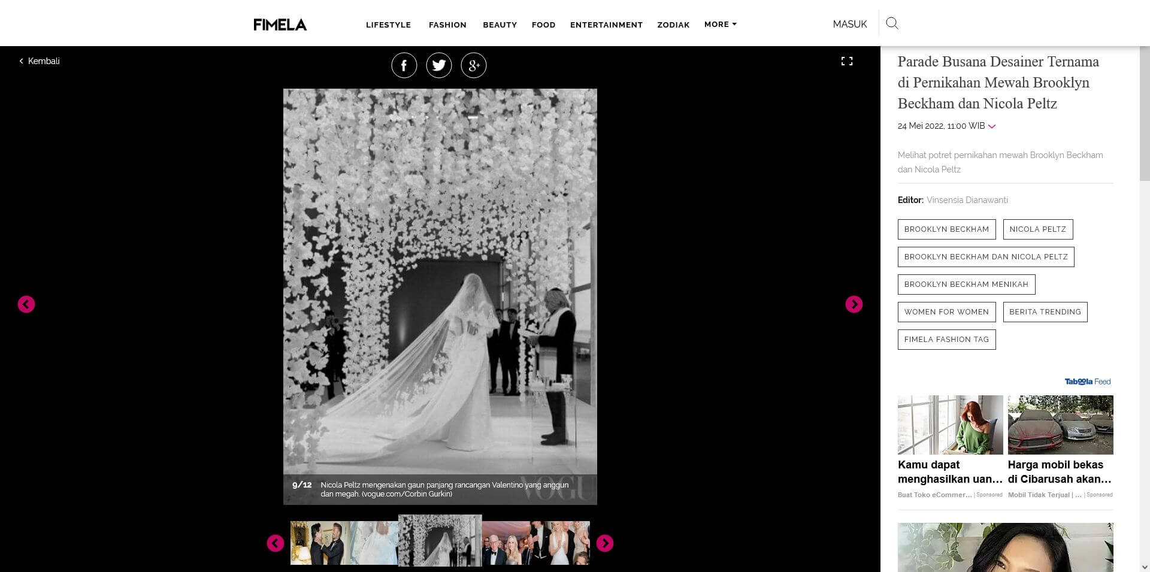Open the Food menu
1150x572 pixels.
click(543, 25)
